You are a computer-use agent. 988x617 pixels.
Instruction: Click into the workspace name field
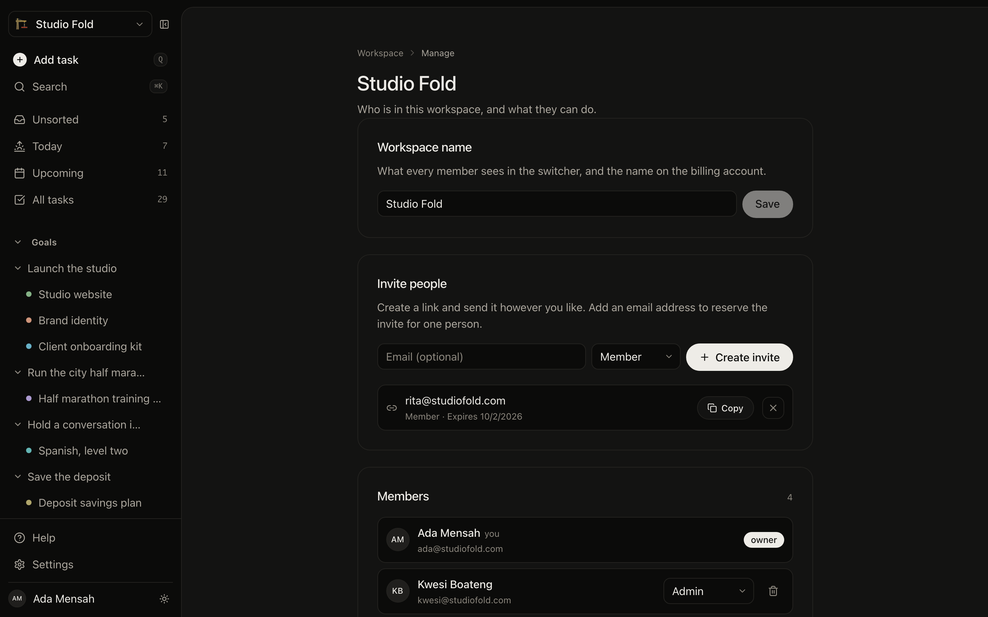[x=557, y=204]
